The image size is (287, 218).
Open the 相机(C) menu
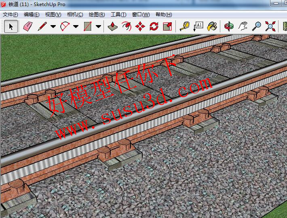75,15
